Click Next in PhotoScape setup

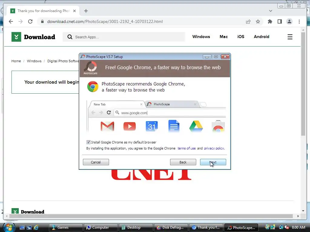pyautogui.click(x=213, y=162)
